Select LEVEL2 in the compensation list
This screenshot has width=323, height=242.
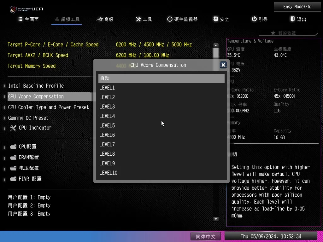coord(161,97)
